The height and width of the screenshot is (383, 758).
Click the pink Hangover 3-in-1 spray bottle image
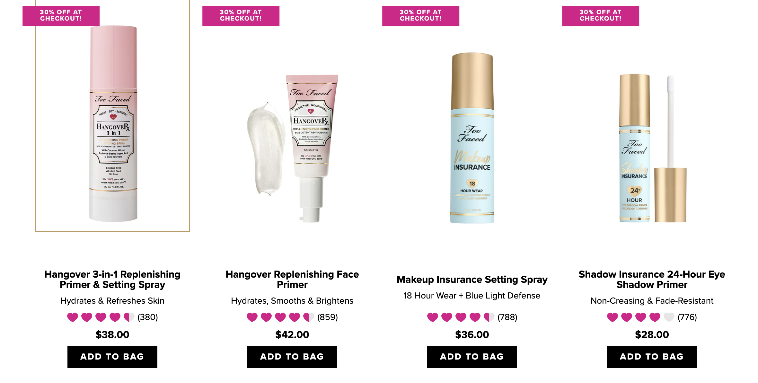click(113, 124)
